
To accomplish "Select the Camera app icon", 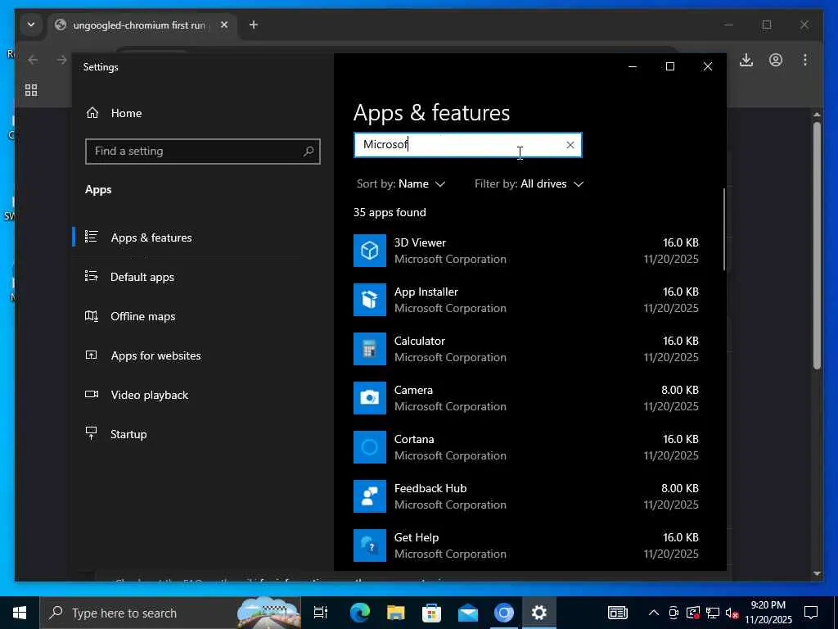I will [369, 398].
